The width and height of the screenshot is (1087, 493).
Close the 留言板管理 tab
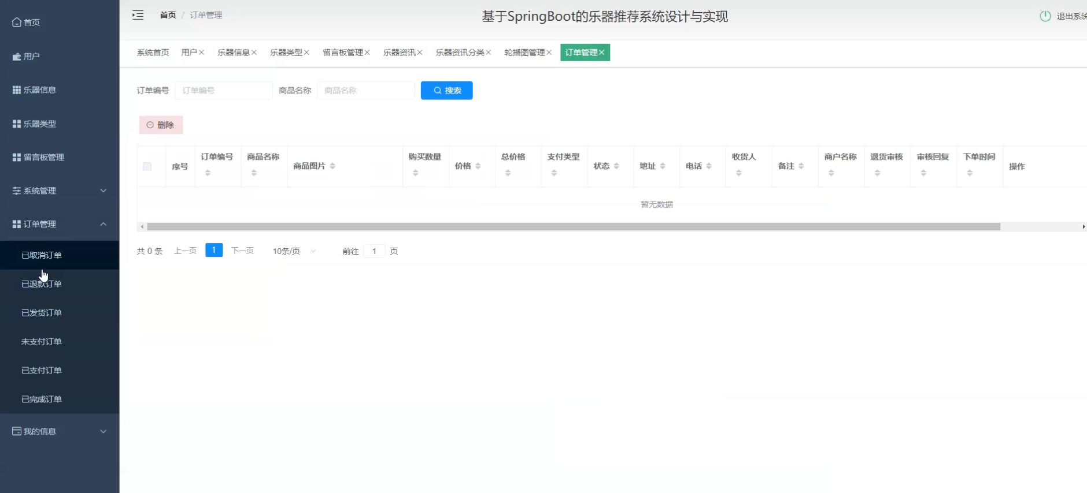point(367,53)
